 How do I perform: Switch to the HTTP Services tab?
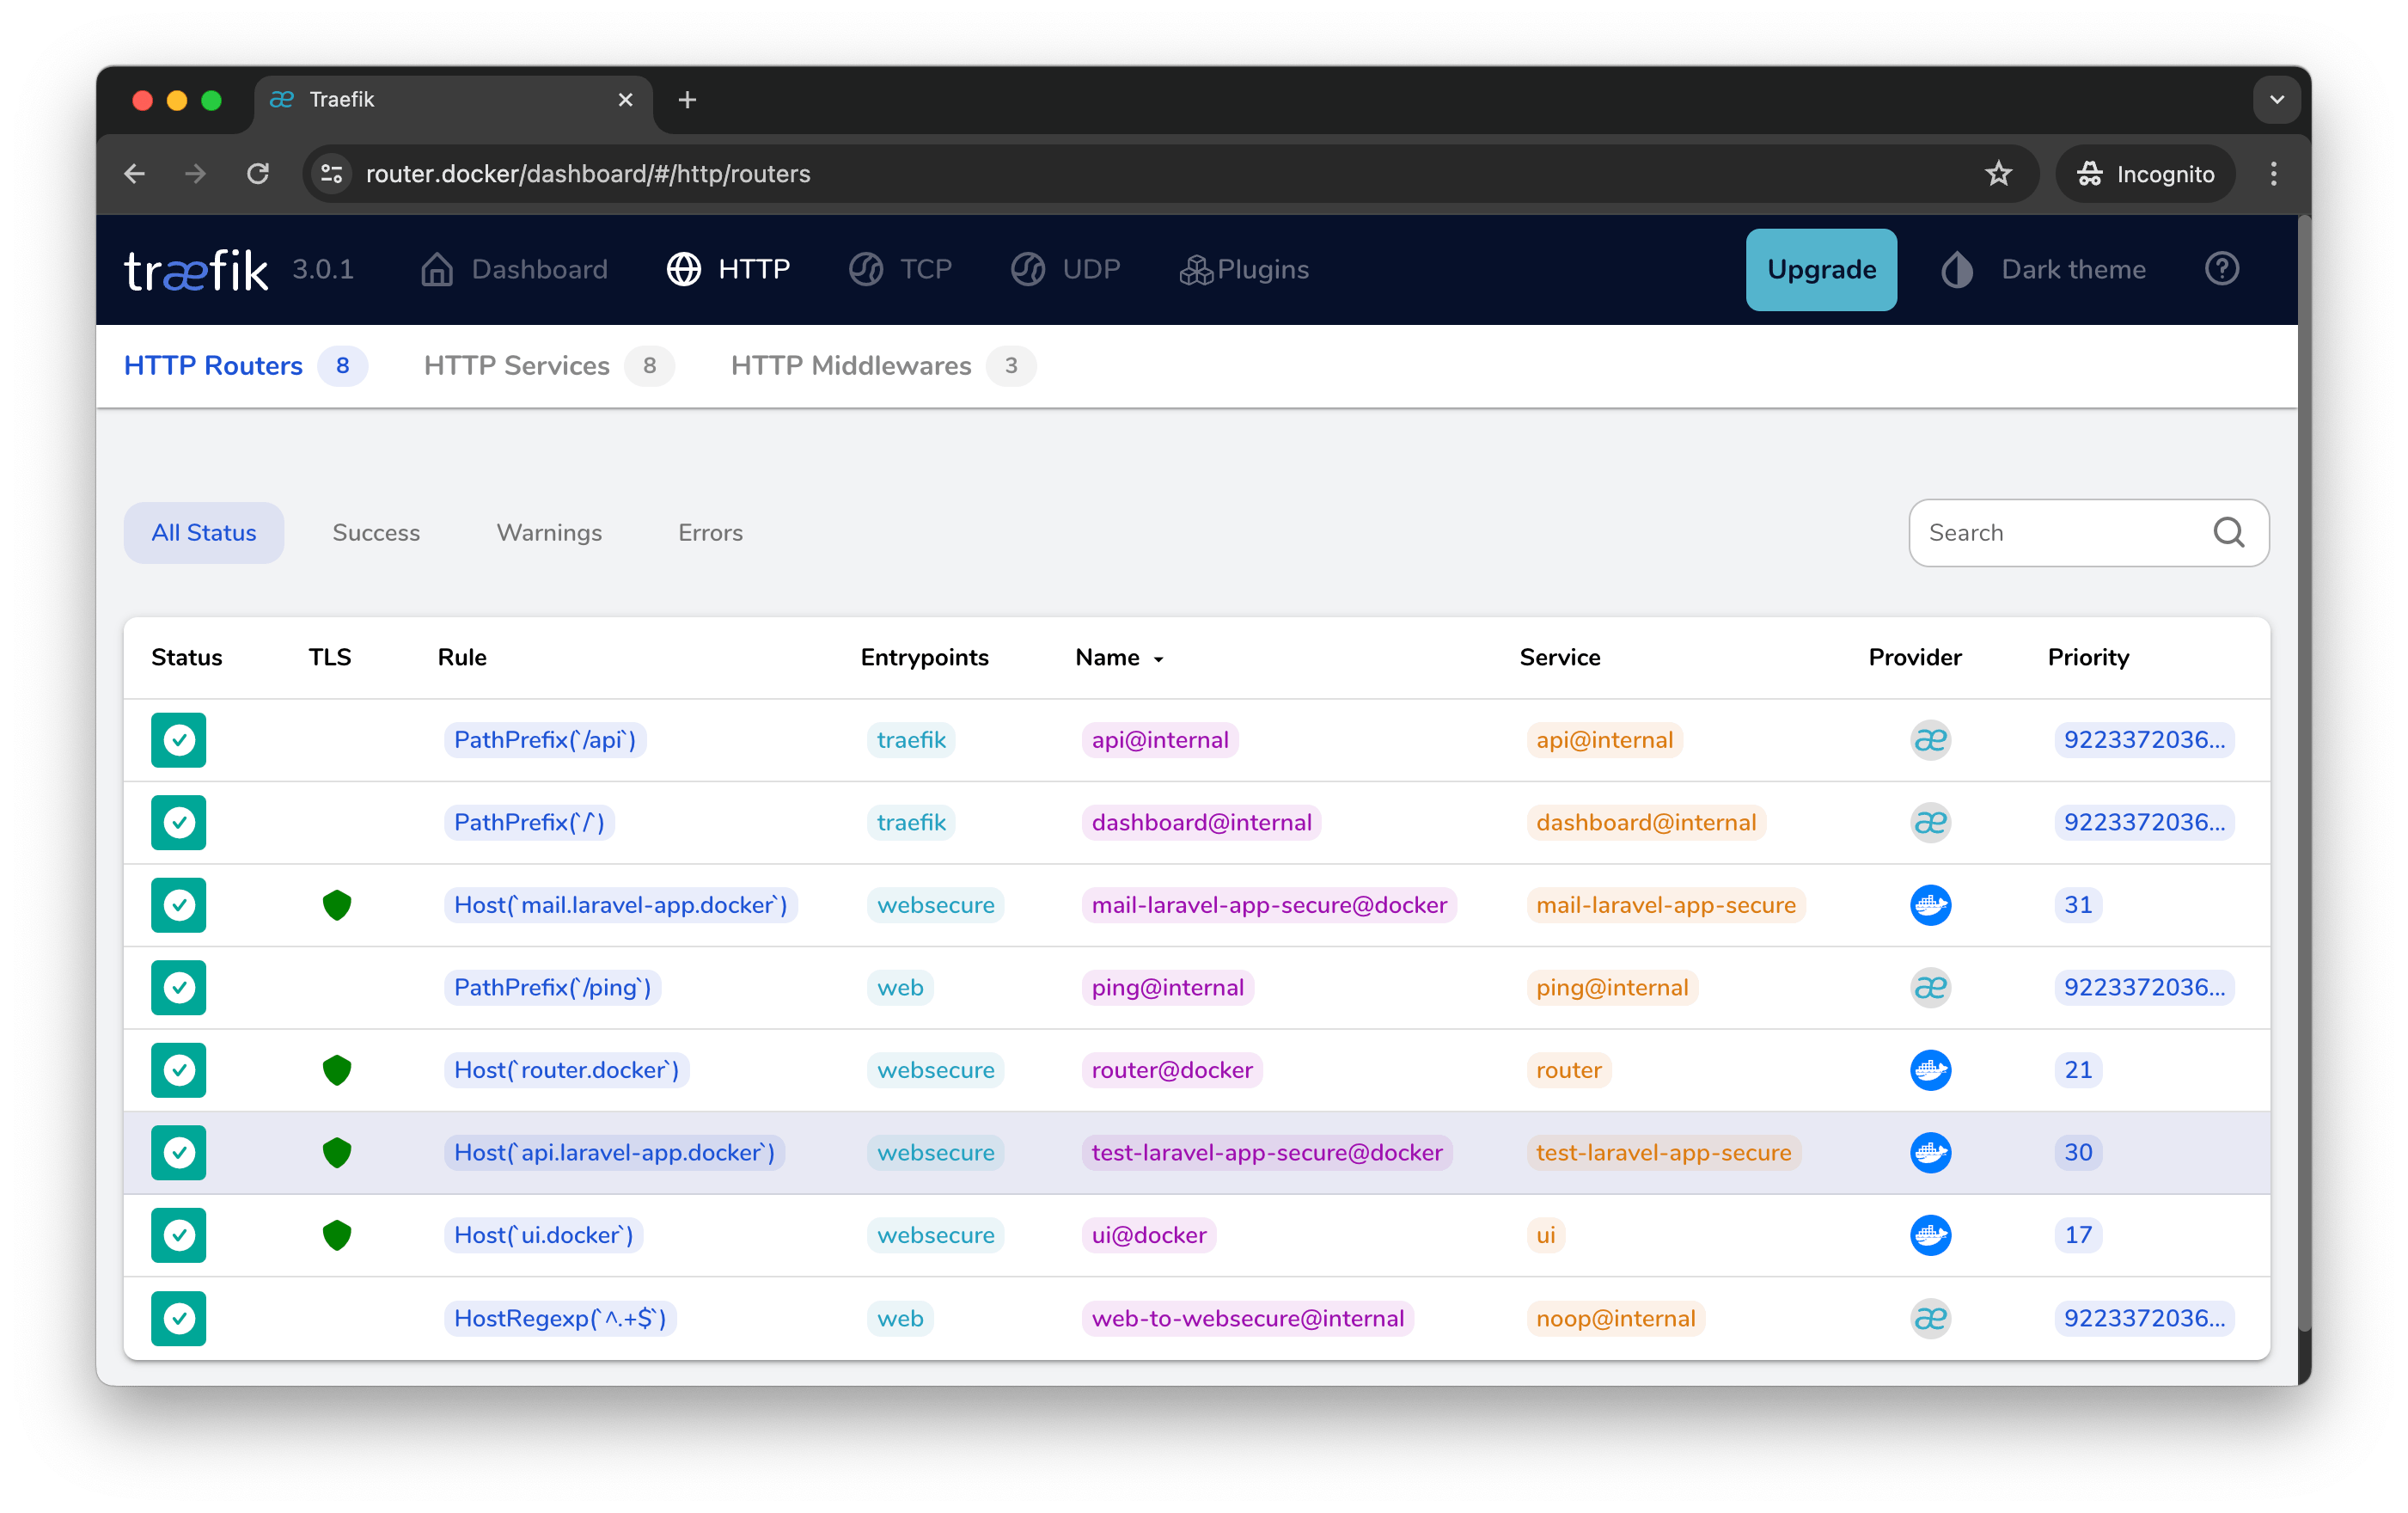[516, 366]
